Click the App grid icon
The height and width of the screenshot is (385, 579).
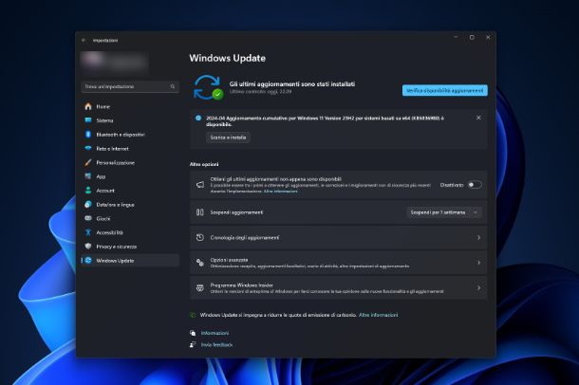(88, 176)
